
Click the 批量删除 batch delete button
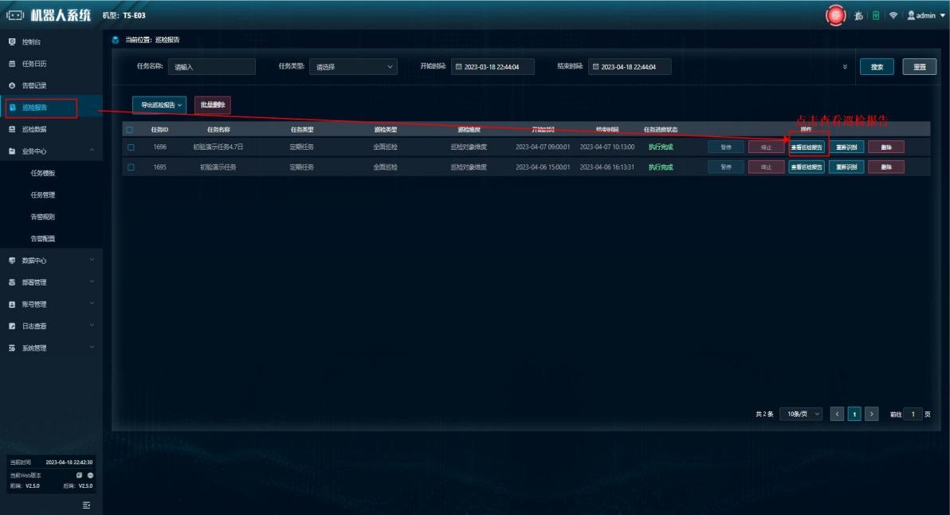pos(213,104)
